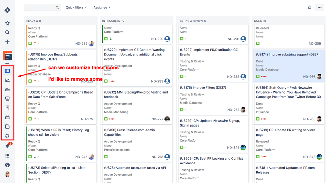Open card (US156) PressRelease.com Admin Capabilities

coord(137,144)
